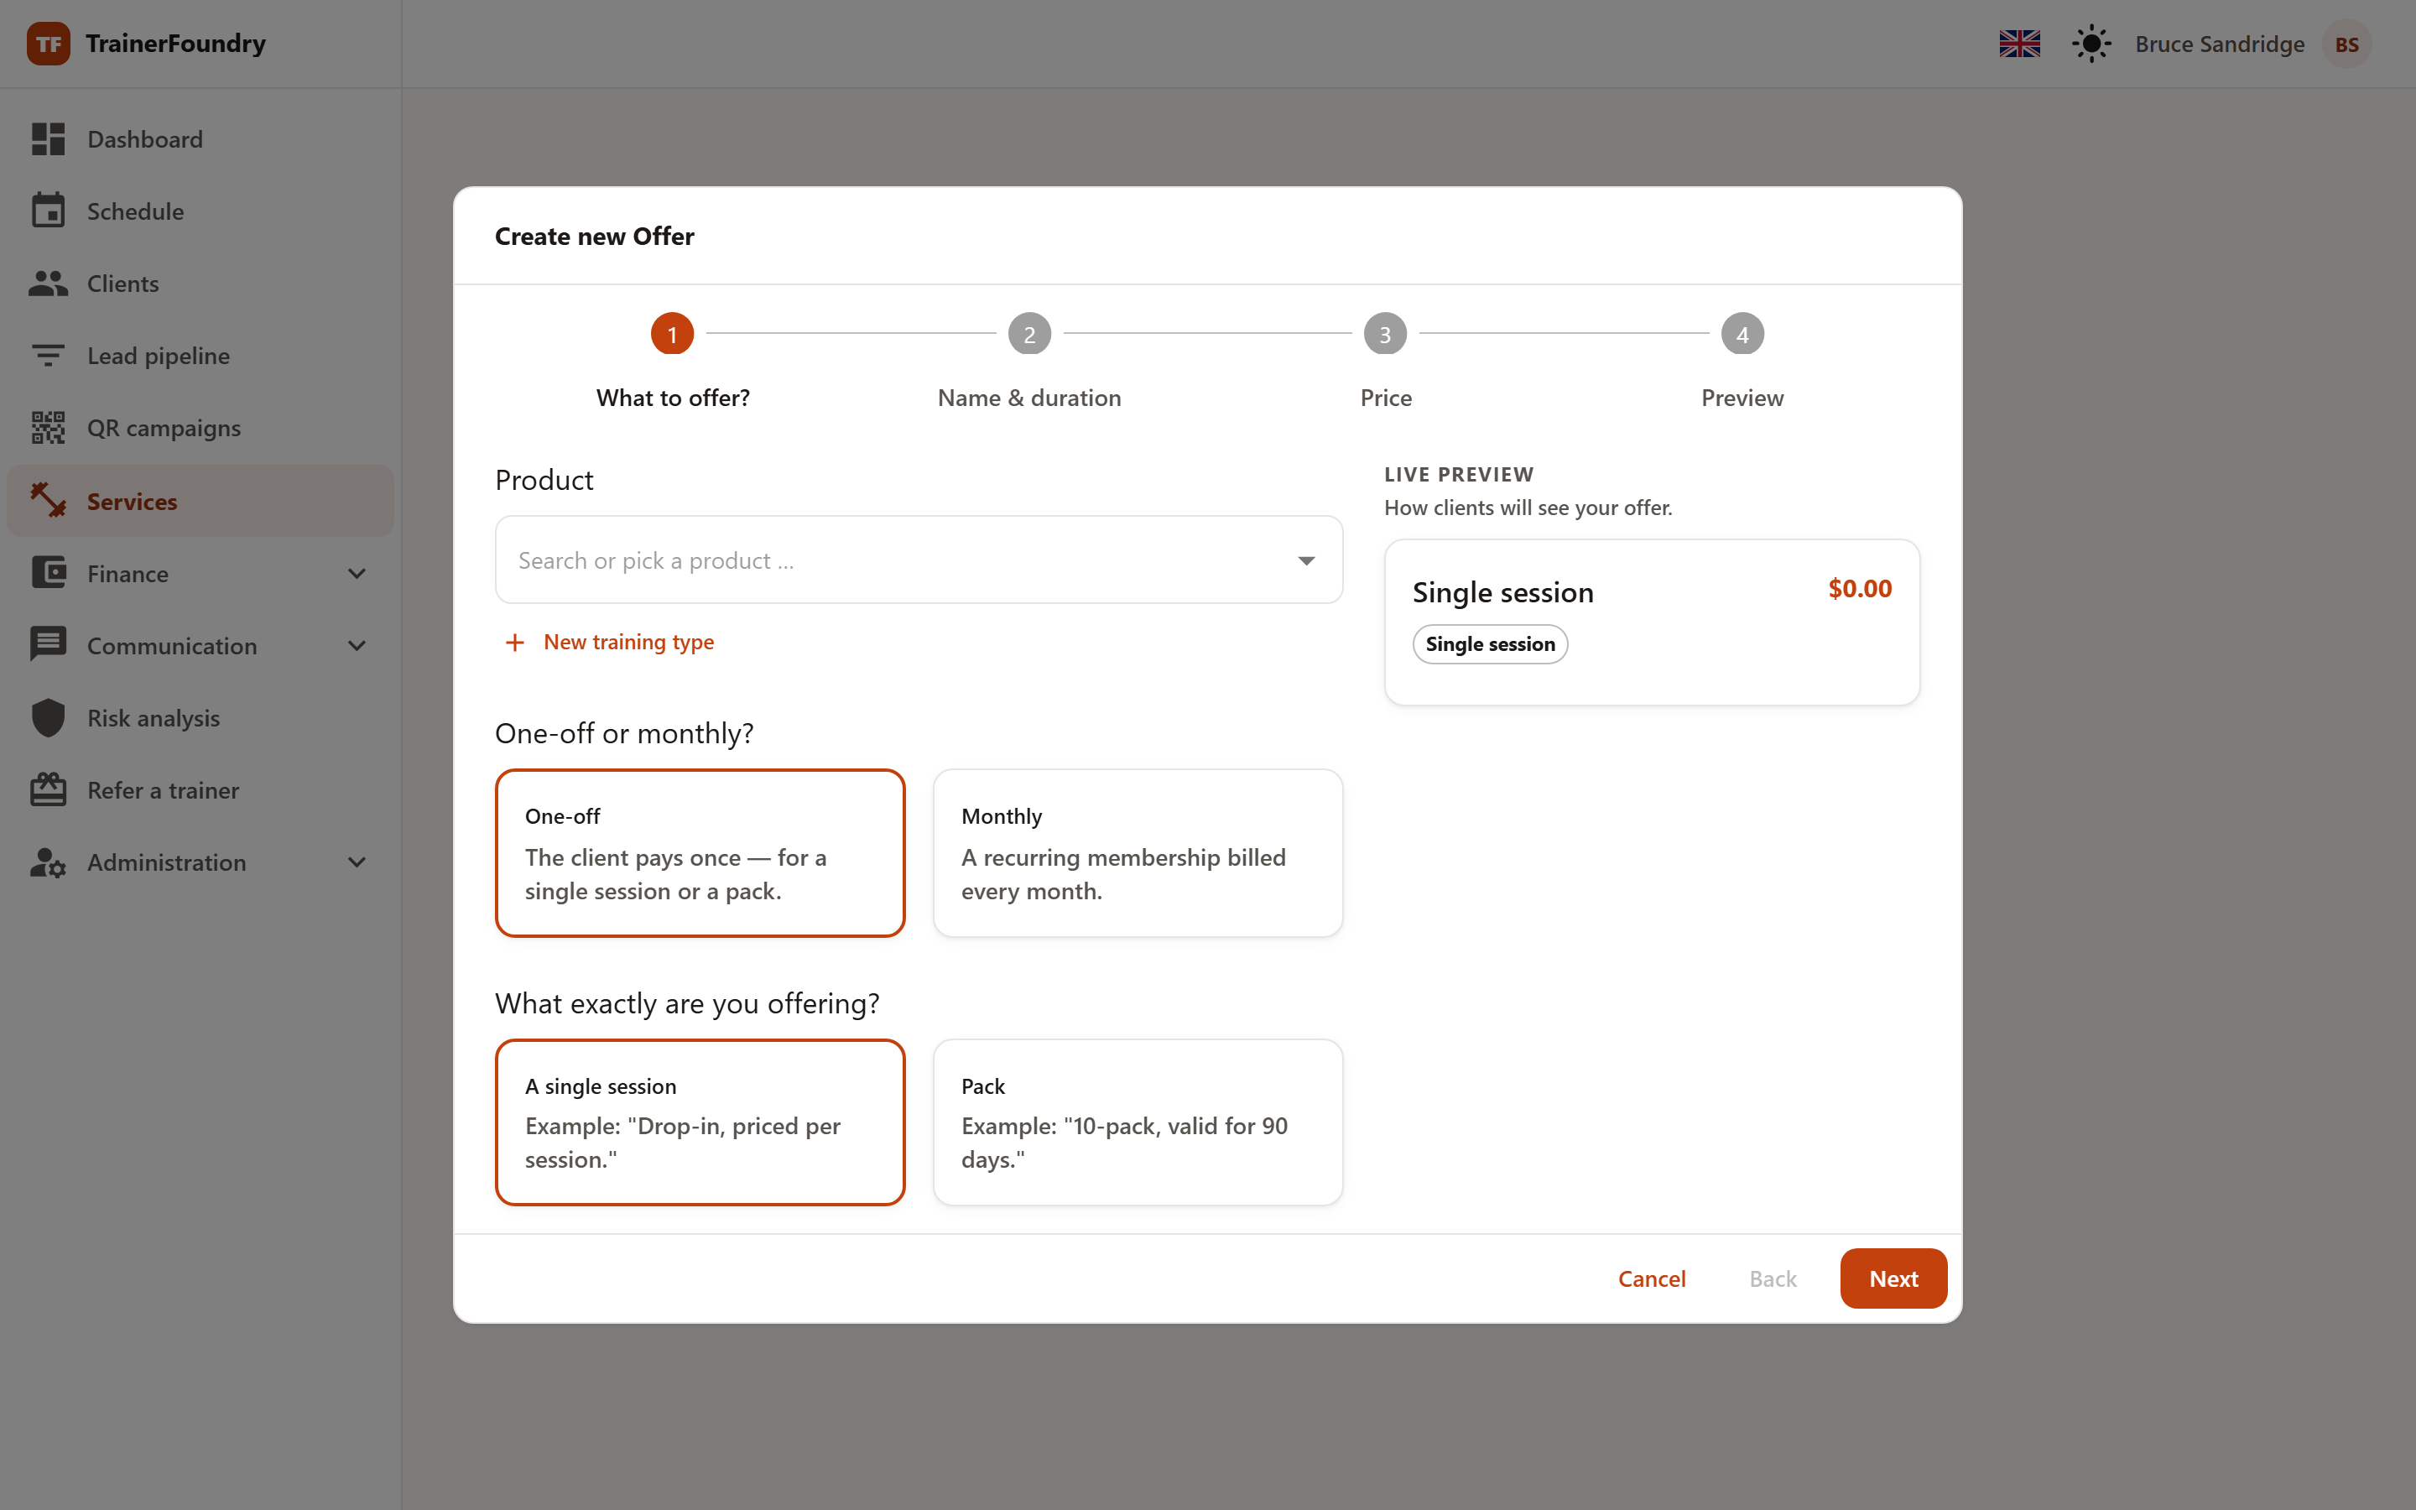The width and height of the screenshot is (2416, 1510).
Task: Toggle light/dark theme sun icon
Action: pyautogui.click(x=2091, y=44)
